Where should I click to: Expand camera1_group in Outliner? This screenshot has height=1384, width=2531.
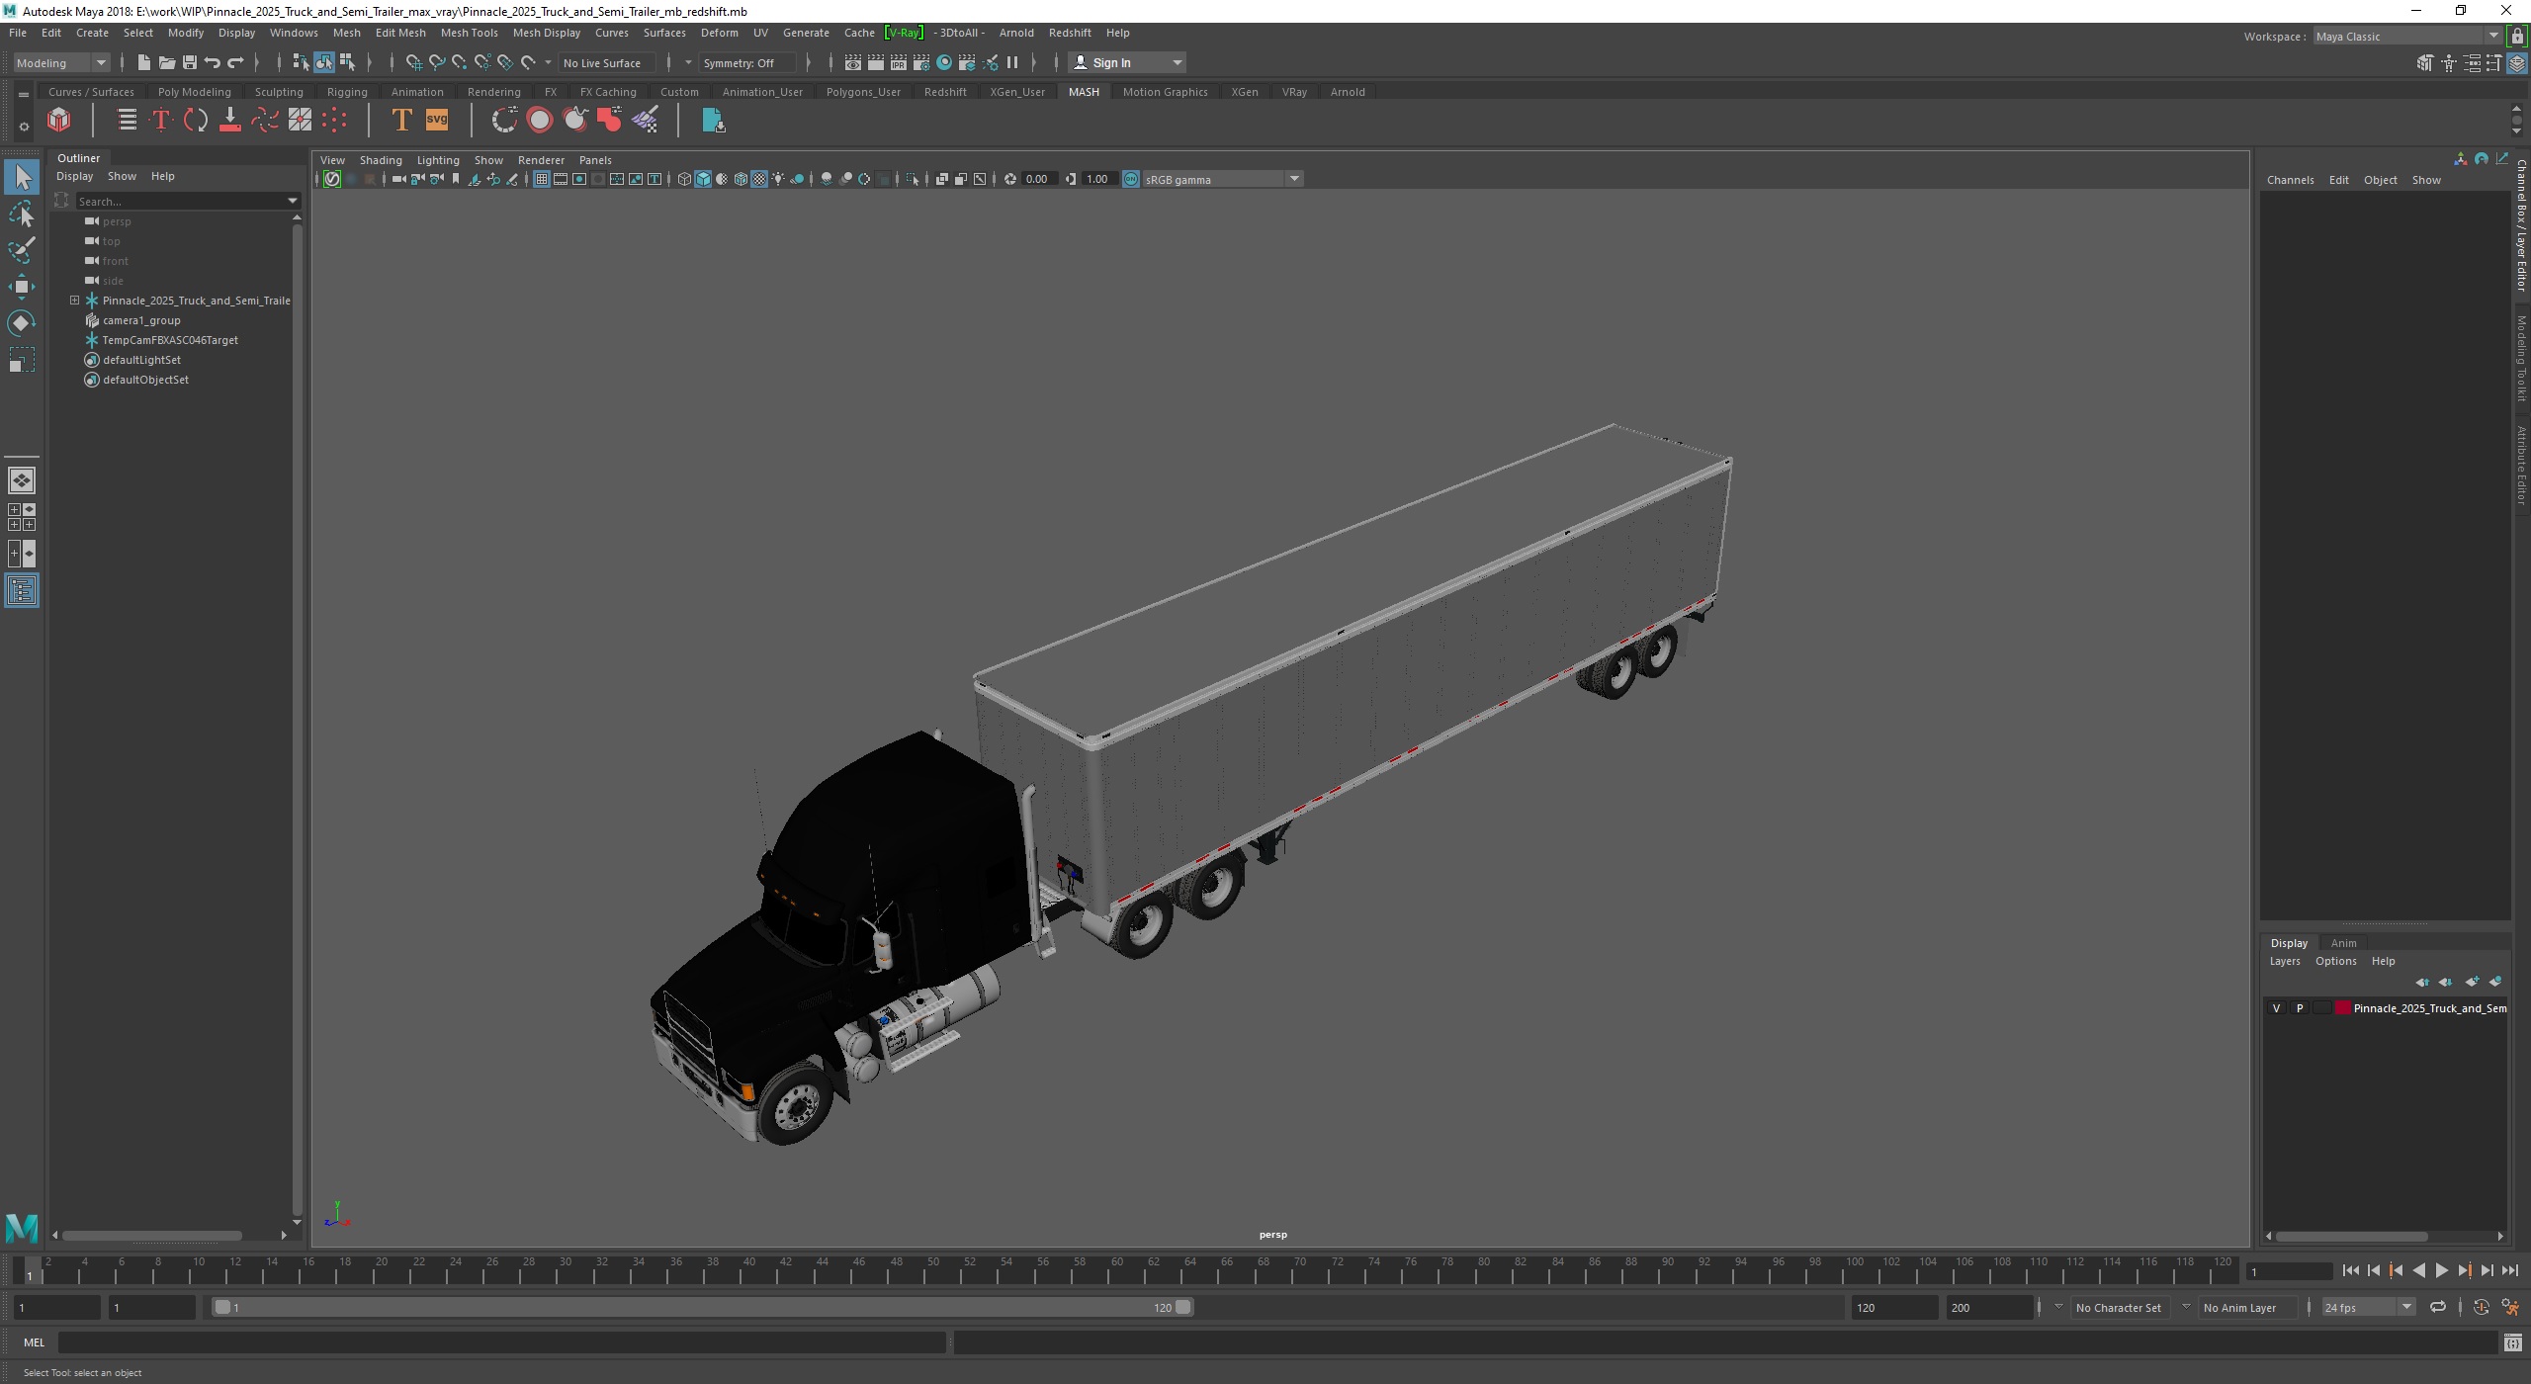click(73, 320)
